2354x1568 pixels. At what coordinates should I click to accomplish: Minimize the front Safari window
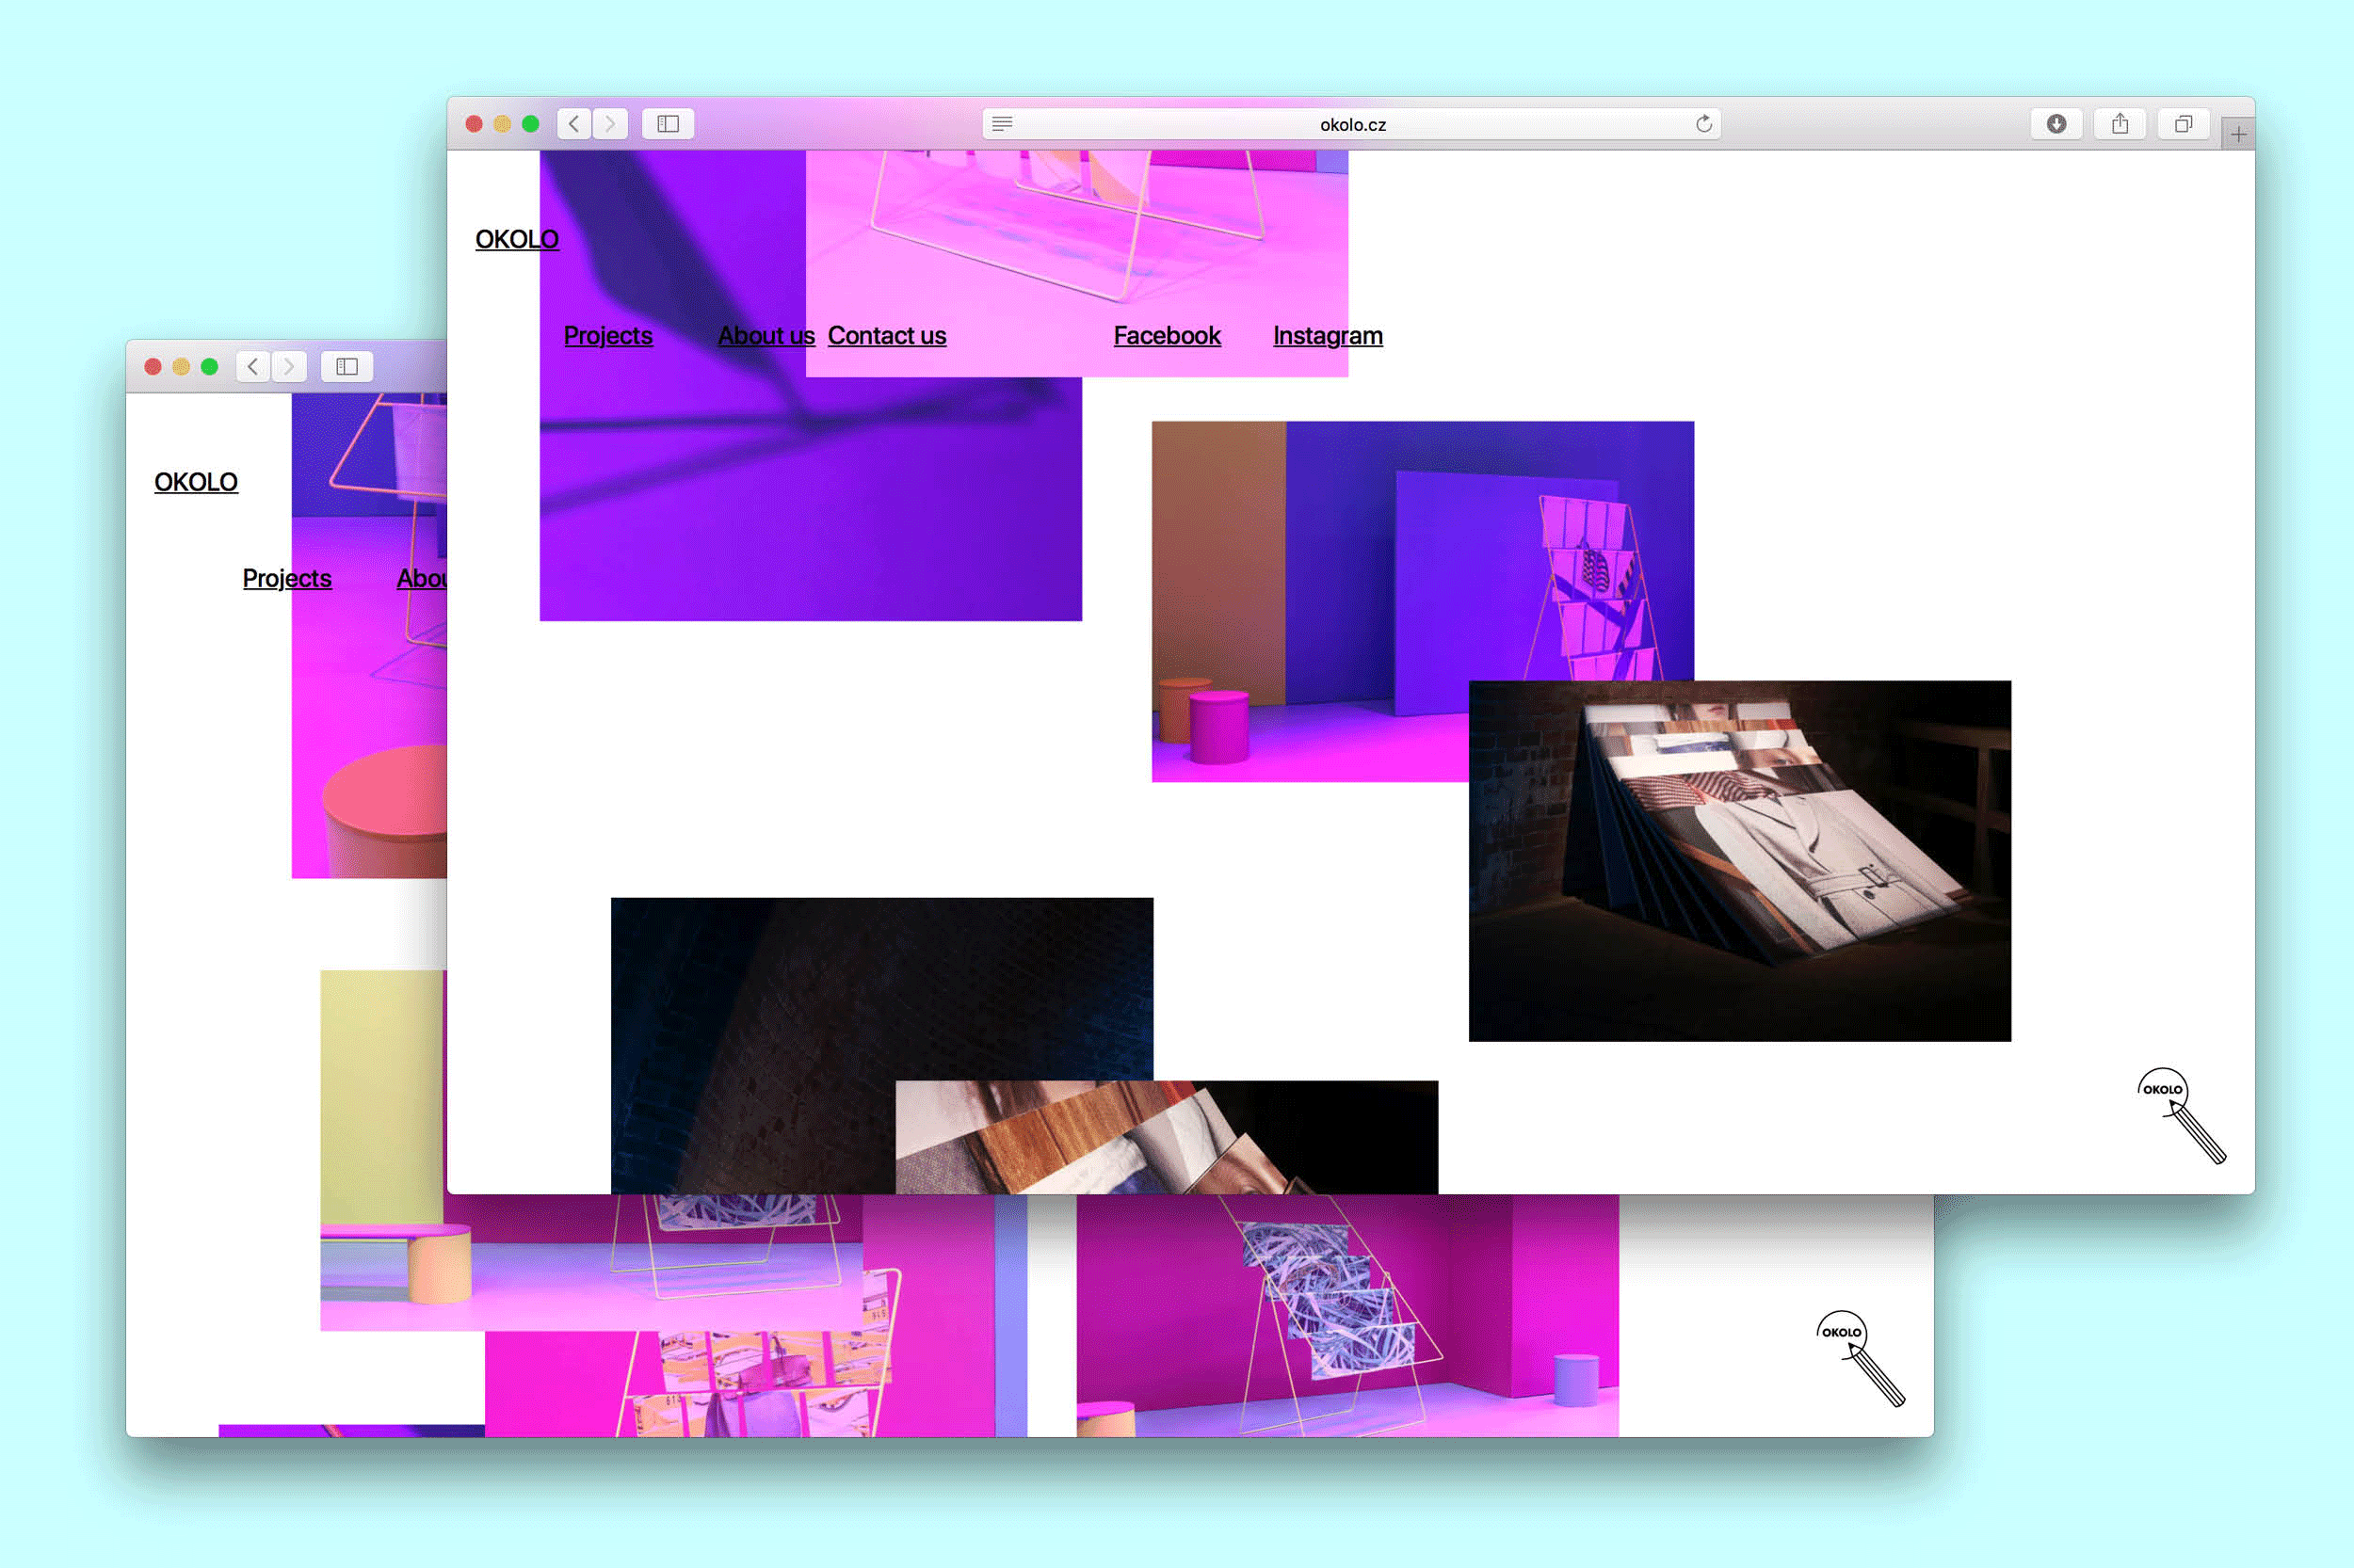tap(502, 124)
